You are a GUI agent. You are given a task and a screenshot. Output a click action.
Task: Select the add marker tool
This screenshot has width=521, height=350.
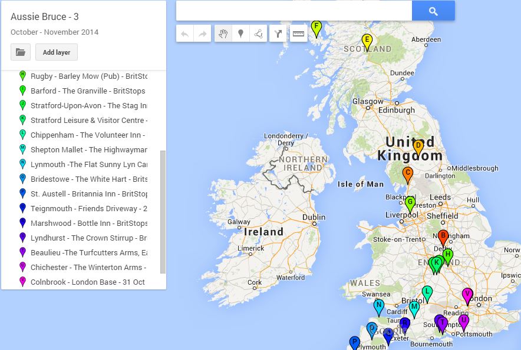(x=240, y=34)
